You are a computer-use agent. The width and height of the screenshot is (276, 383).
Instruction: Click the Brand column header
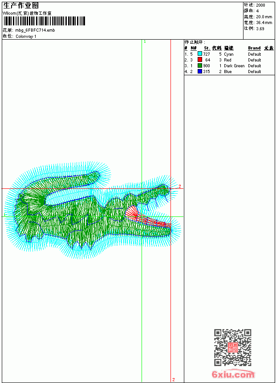(254, 48)
